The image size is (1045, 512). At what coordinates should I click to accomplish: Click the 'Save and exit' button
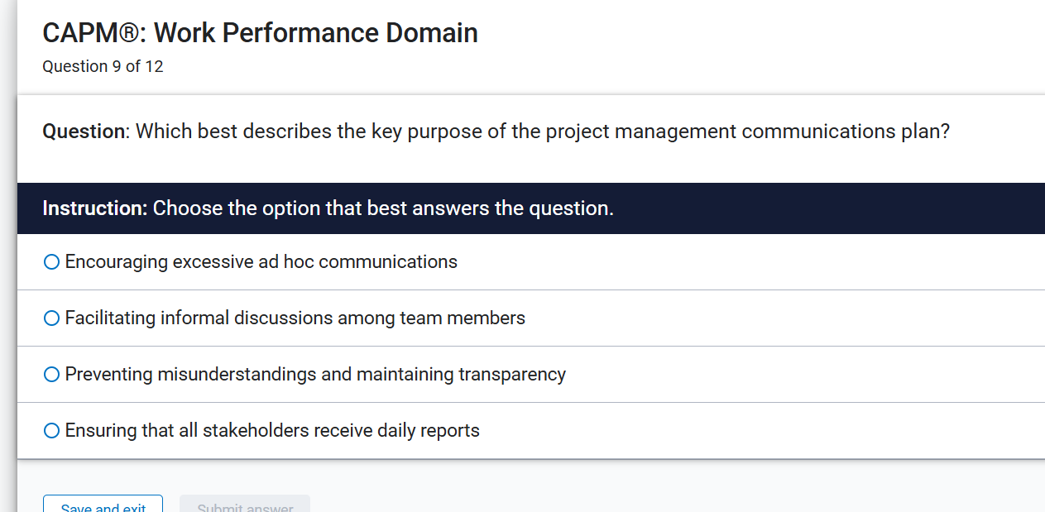pos(102,505)
